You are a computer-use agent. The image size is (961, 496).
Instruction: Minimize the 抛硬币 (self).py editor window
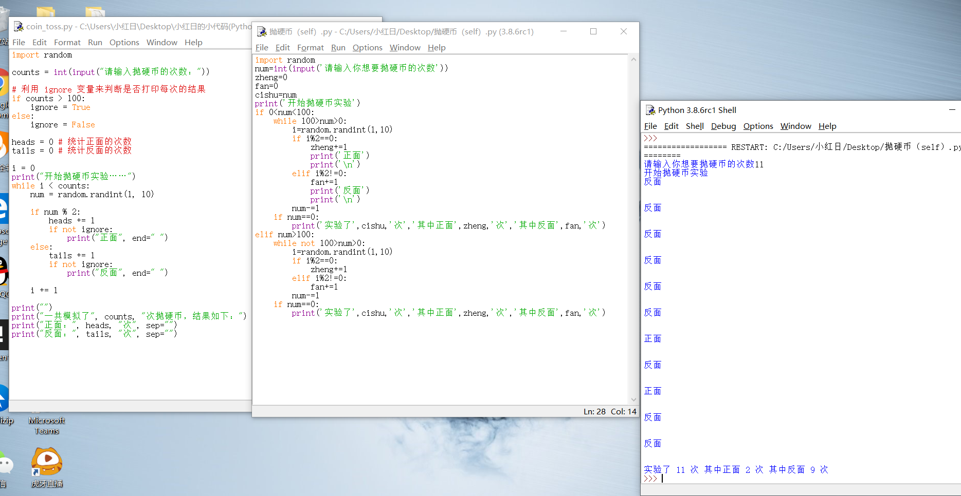564,31
